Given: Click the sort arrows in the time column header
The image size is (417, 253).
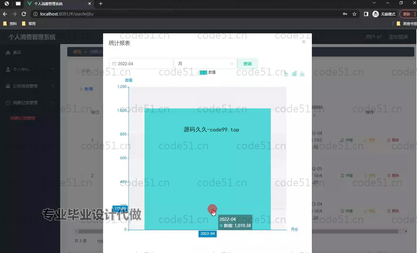Looking at the screenshot, I should point(314,115).
